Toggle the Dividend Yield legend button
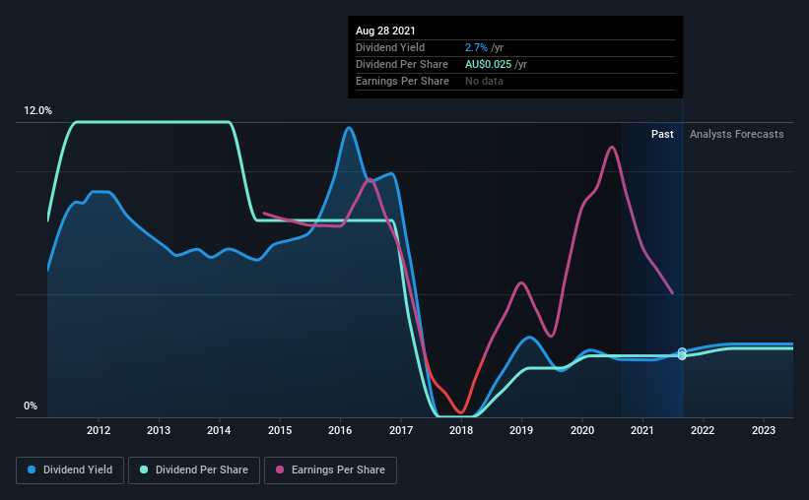Viewport: 809px width, 500px height. coord(70,470)
